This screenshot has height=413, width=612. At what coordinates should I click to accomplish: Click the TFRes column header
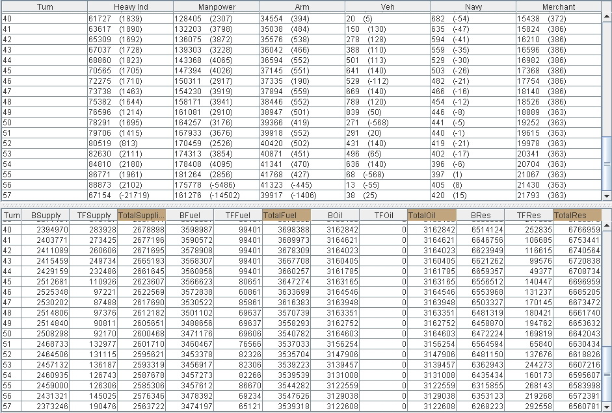pyautogui.click(x=529, y=215)
